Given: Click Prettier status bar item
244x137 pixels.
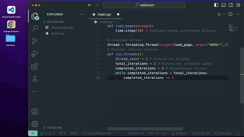Looking at the screenshot, I should click(x=223, y=133).
